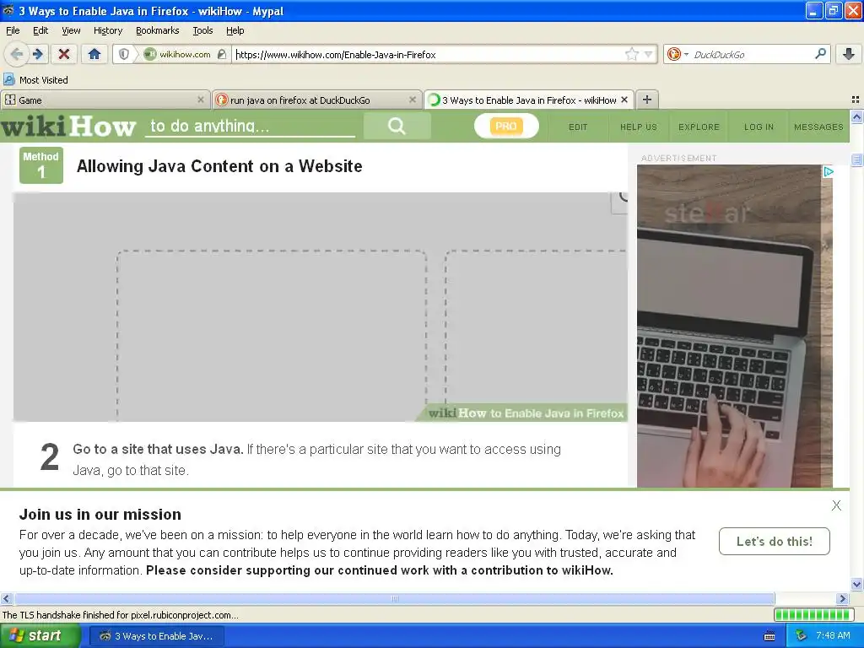Open the EXPLORE nav item

click(x=699, y=127)
